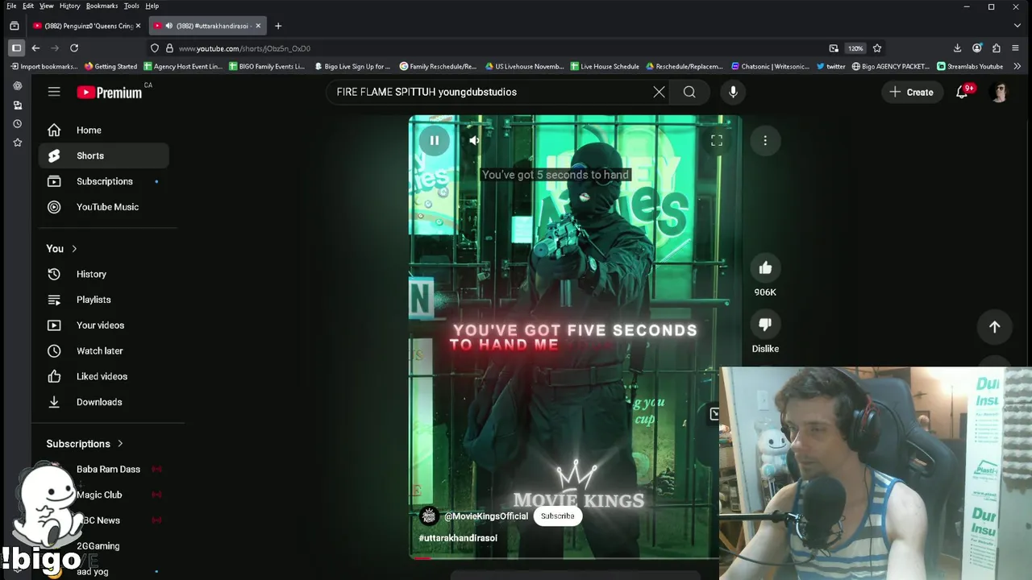Dislike the current Short

point(765,324)
